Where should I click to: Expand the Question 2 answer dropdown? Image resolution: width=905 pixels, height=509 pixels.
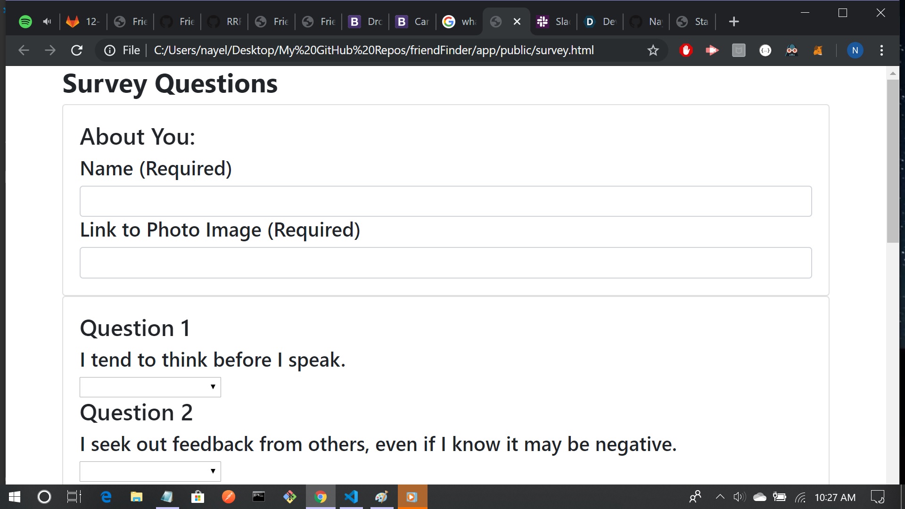click(150, 471)
